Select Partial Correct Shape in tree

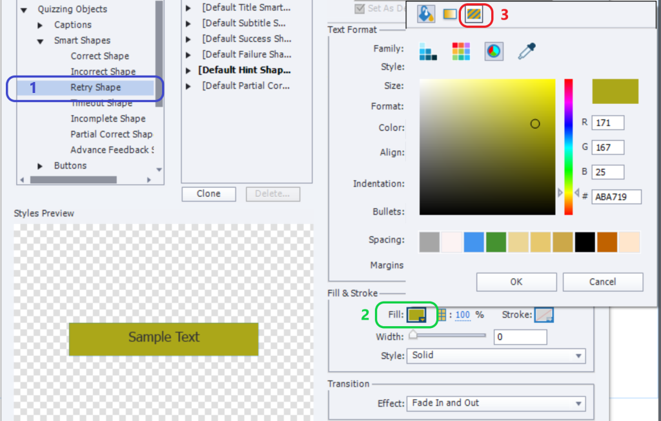(112, 134)
